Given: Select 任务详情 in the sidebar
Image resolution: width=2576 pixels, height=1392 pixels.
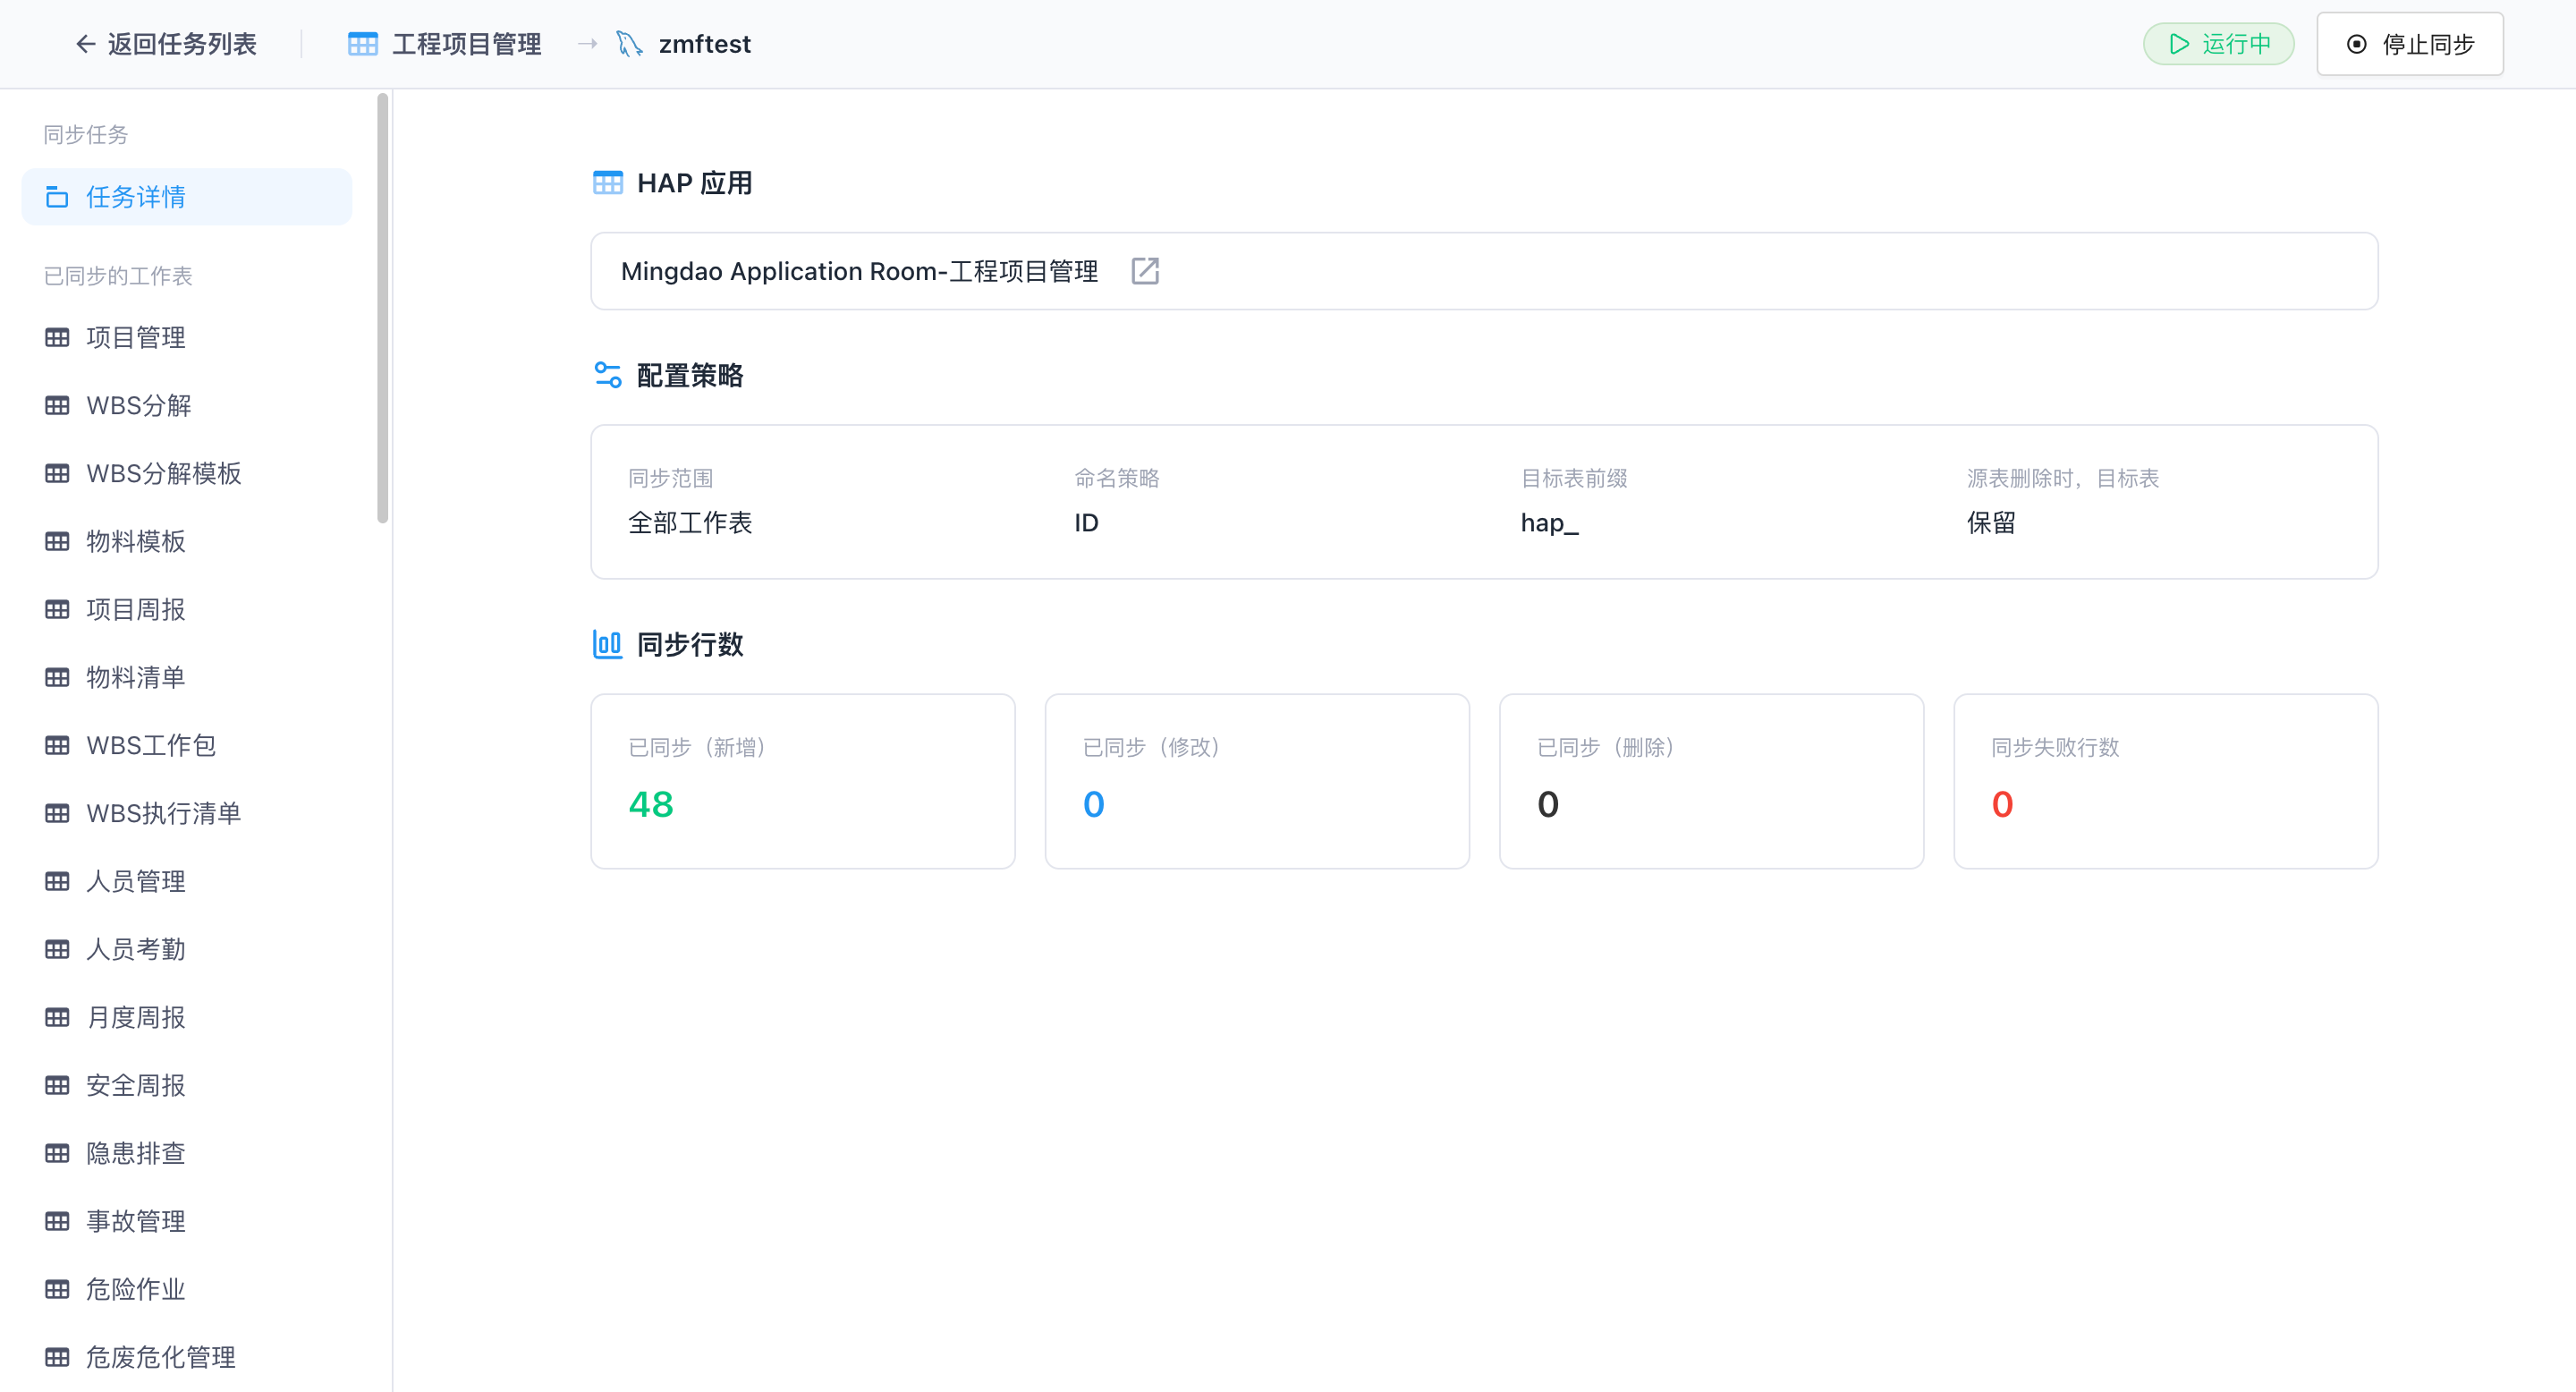Looking at the screenshot, I should click(187, 197).
